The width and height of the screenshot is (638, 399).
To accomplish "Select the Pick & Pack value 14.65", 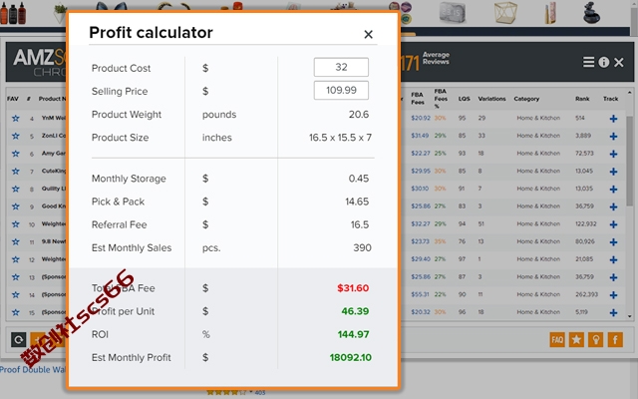I will [357, 201].
